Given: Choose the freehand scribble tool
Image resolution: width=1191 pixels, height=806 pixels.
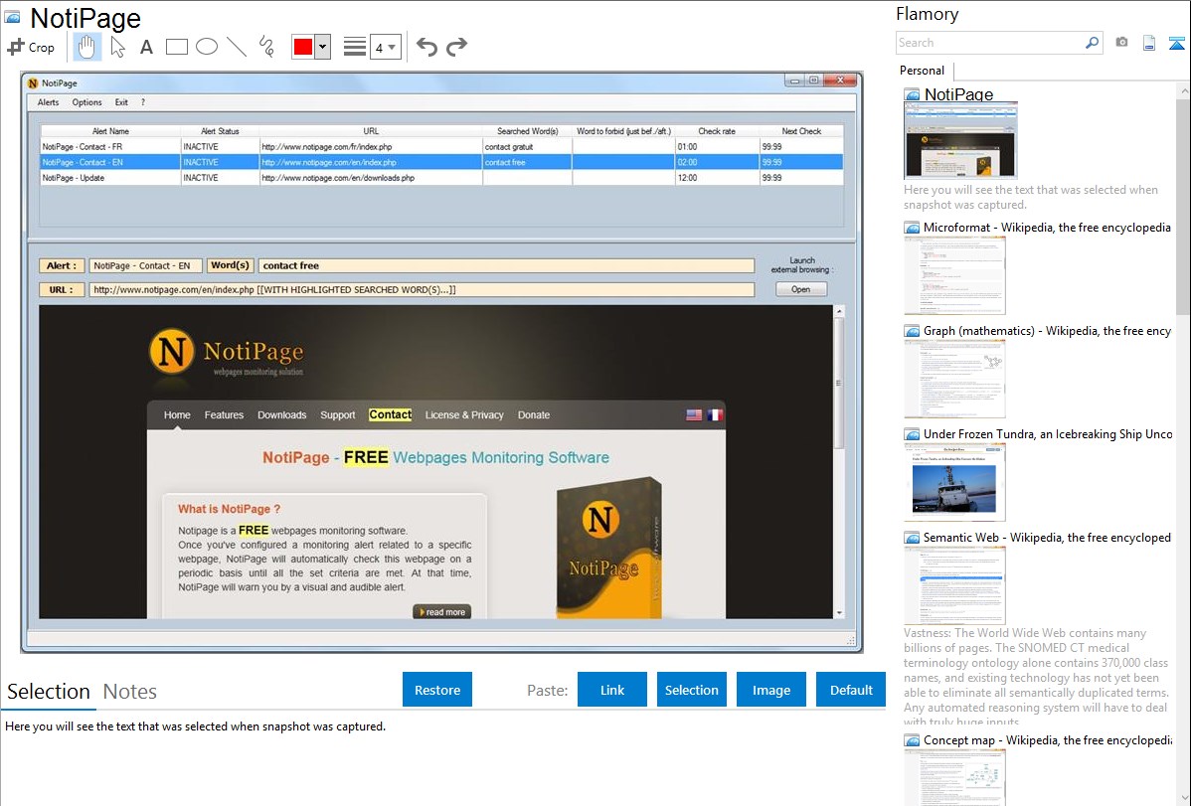Looking at the screenshot, I should click(x=266, y=47).
